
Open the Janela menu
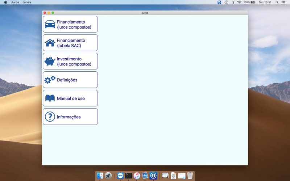click(x=27, y=2)
